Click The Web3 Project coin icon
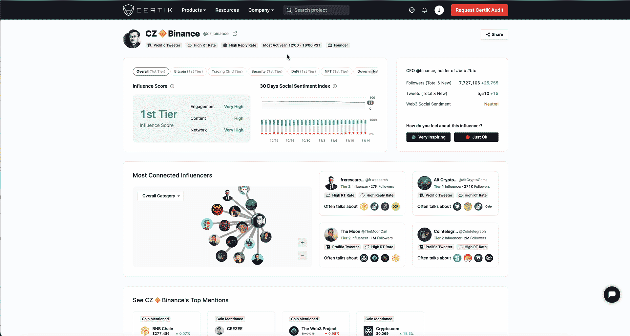Image resolution: width=630 pixels, height=336 pixels. click(294, 331)
